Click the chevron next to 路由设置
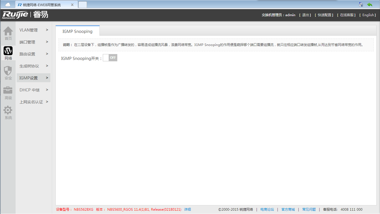The image size is (380, 214). [47, 54]
